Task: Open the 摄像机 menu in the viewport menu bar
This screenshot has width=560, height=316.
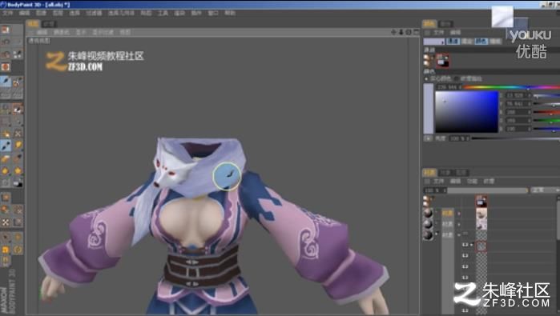Action: tap(62, 32)
